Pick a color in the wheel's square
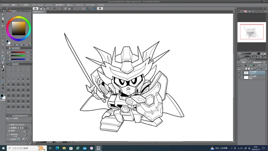Image resolution: width=268 pixels, height=151 pixels. pos(19,28)
